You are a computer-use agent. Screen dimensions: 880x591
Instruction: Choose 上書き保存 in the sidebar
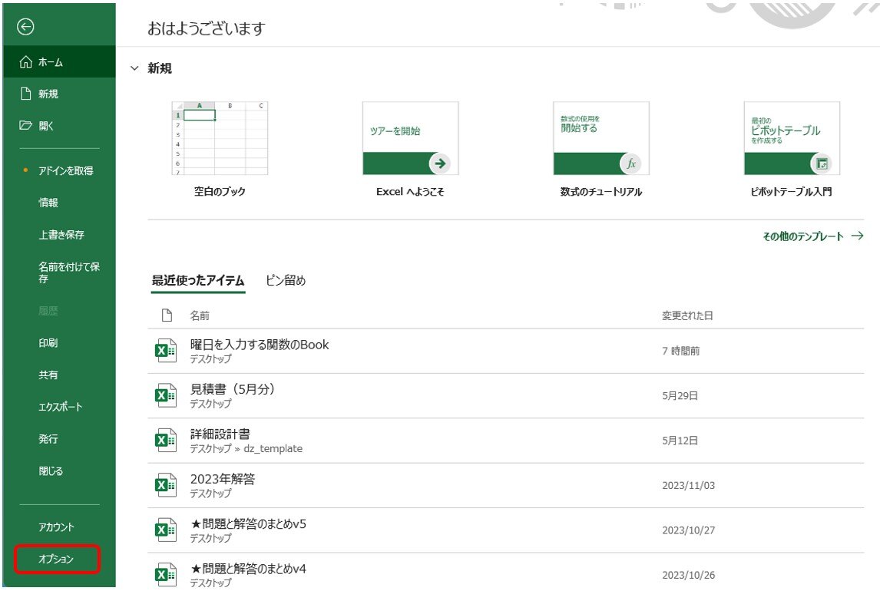tap(59, 234)
